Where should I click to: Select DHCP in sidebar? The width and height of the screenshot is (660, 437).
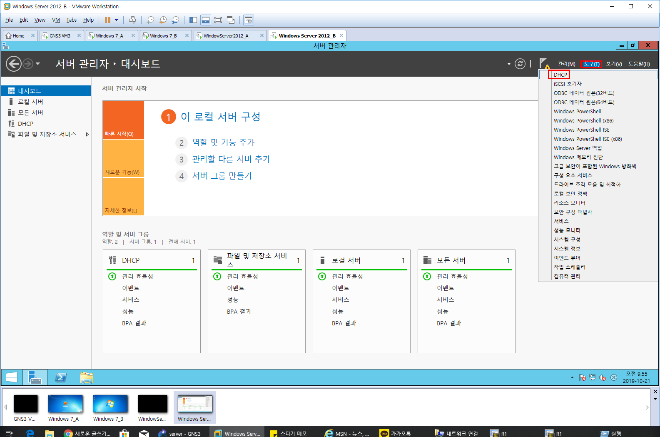[x=46, y=123]
